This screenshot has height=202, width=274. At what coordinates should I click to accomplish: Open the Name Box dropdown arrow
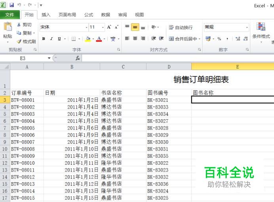49,58
